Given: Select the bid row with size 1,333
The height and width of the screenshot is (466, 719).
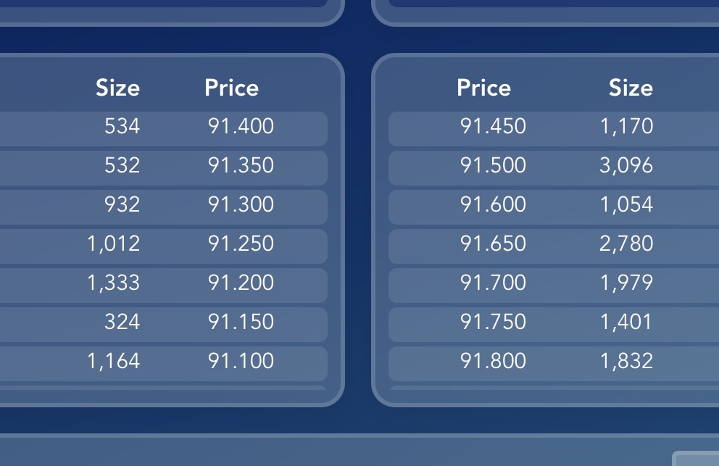Looking at the screenshot, I should (x=164, y=286).
